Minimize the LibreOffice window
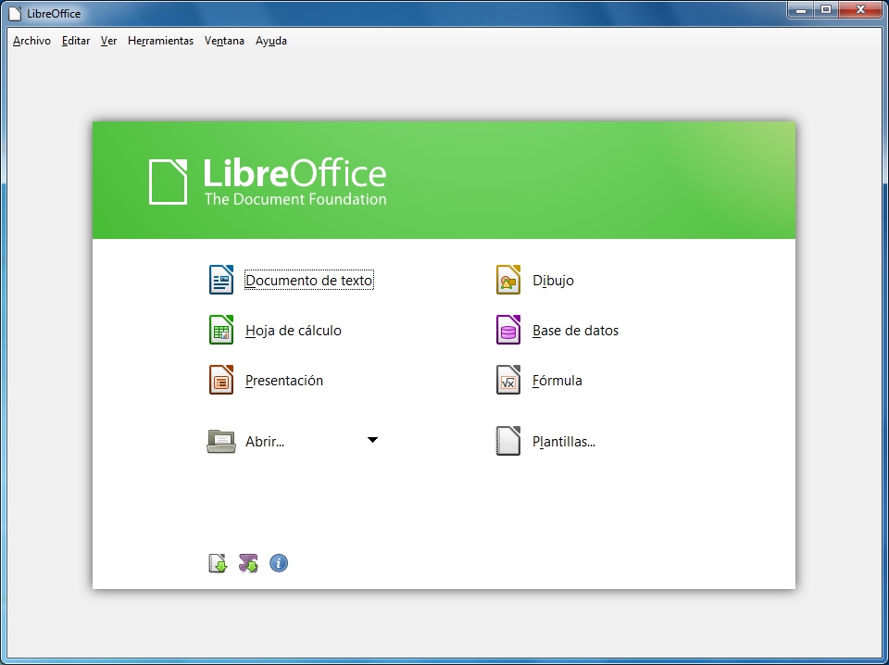Viewport: 889px width, 665px height. click(801, 10)
